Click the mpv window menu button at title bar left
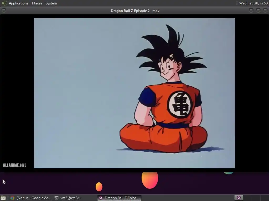 pos(4,10)
